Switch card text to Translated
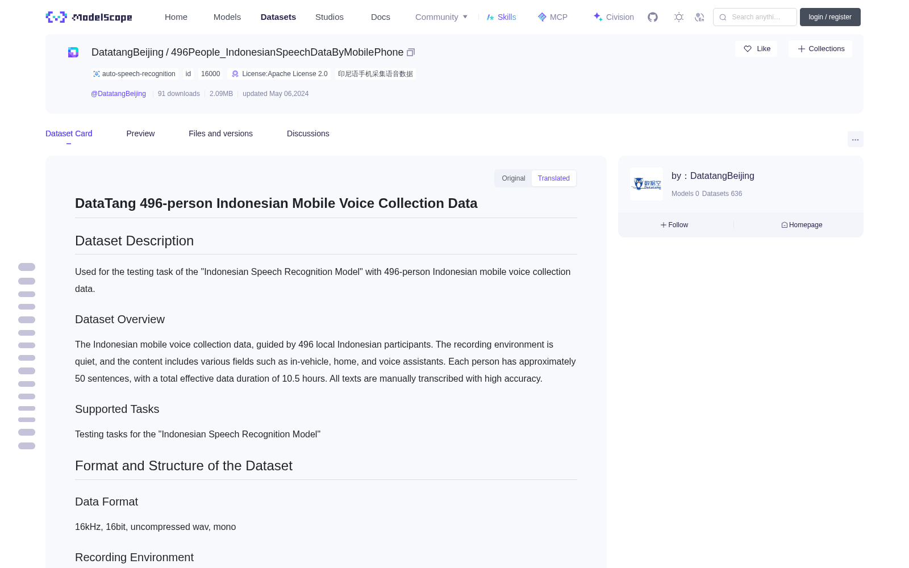 [554, 178]
